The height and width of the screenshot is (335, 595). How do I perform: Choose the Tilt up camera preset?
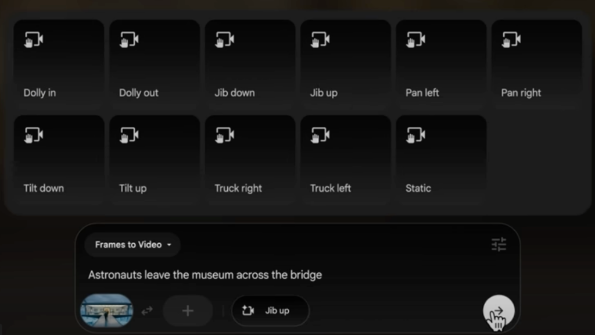(155, 160)
